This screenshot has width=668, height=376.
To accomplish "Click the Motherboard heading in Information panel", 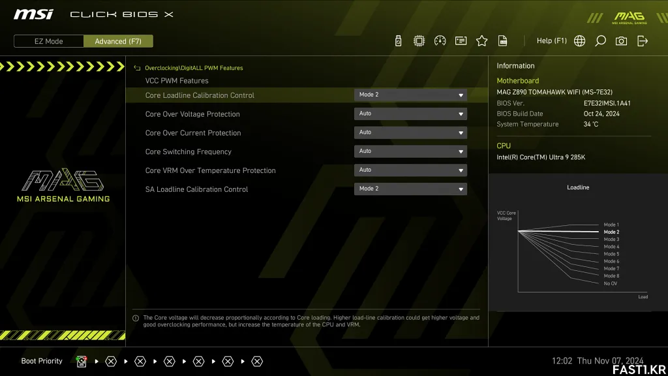I will [x=517, y=80].
